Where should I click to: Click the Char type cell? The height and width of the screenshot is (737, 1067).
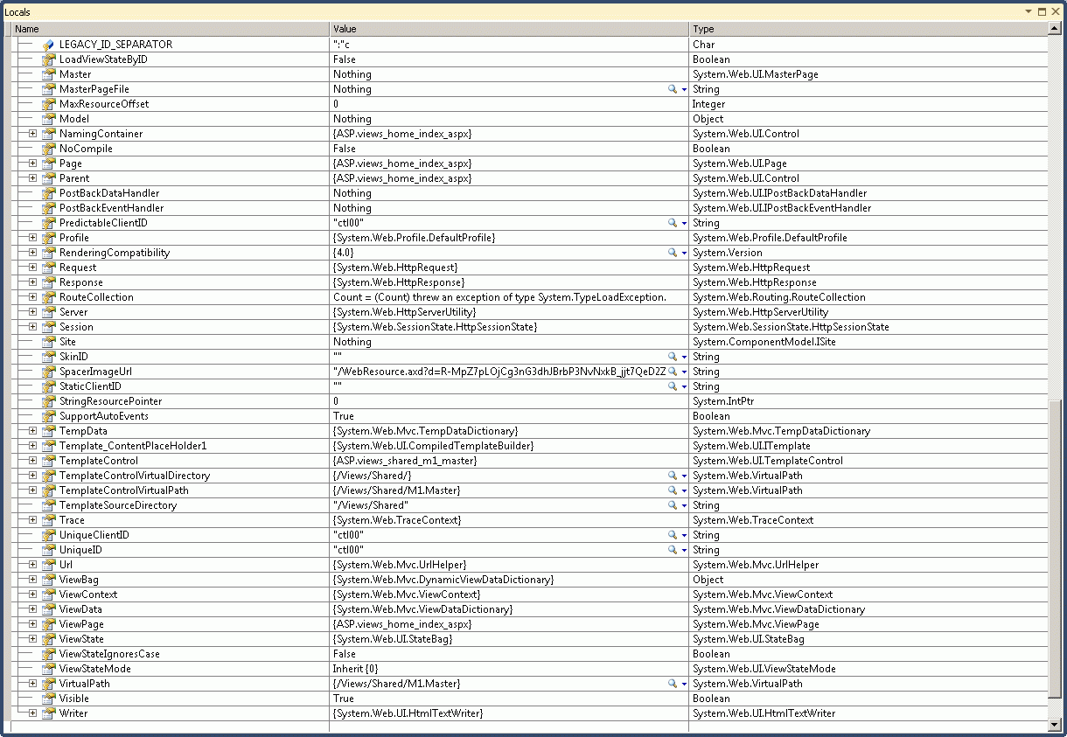(x=868, y=45)
